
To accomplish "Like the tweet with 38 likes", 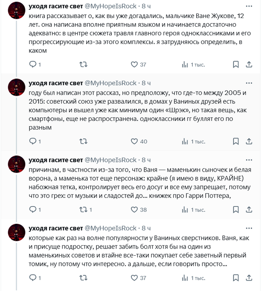I will pos(134,210).
